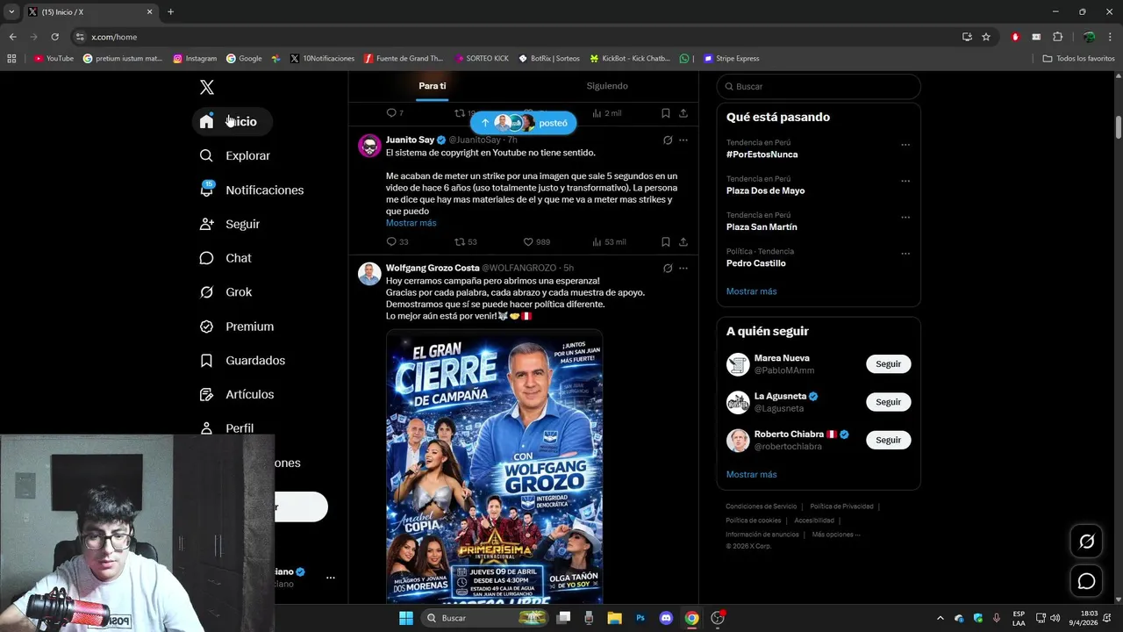
Task: Reload the page
Action: click(x=54, y=37)
